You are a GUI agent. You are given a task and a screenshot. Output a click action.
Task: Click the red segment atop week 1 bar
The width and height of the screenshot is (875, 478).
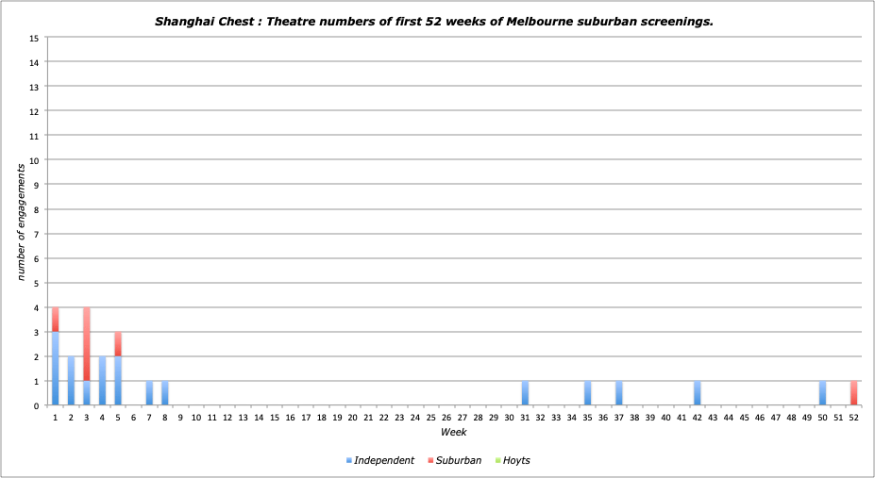tap(55, 320)
